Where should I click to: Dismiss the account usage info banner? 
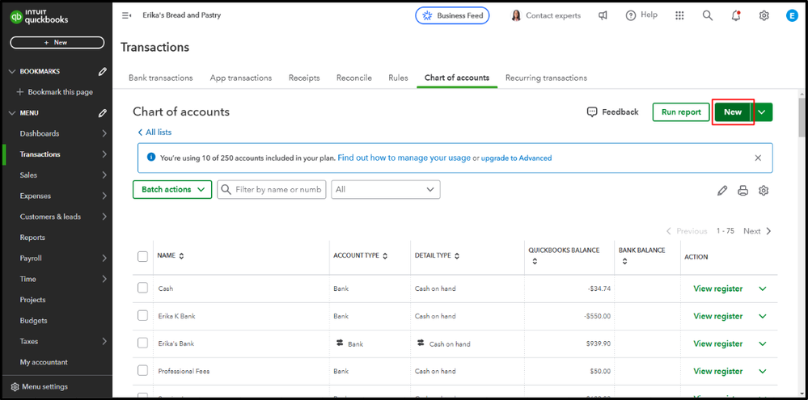758,158
